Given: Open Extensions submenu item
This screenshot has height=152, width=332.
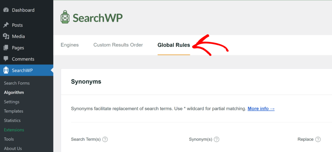Looking at the screenshot, I should (x=14, y=130).
